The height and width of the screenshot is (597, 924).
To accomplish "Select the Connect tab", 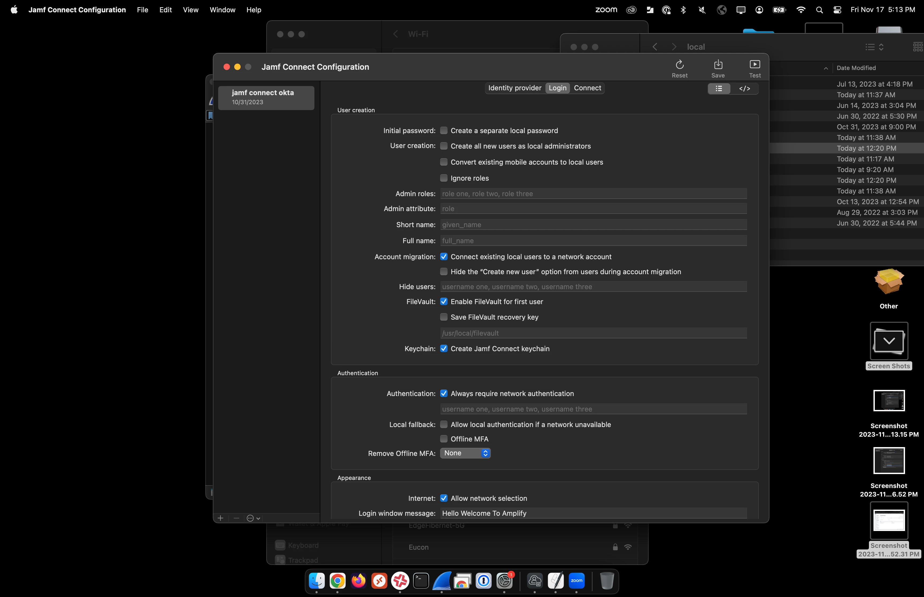I will [x=587, y=88].
